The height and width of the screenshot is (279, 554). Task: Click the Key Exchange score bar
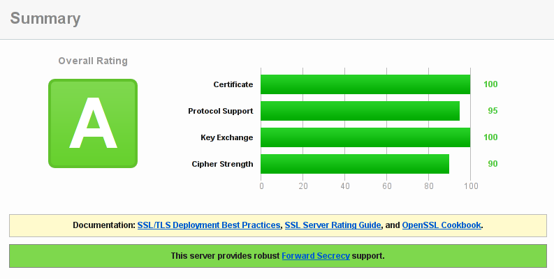tap(365, 137)
